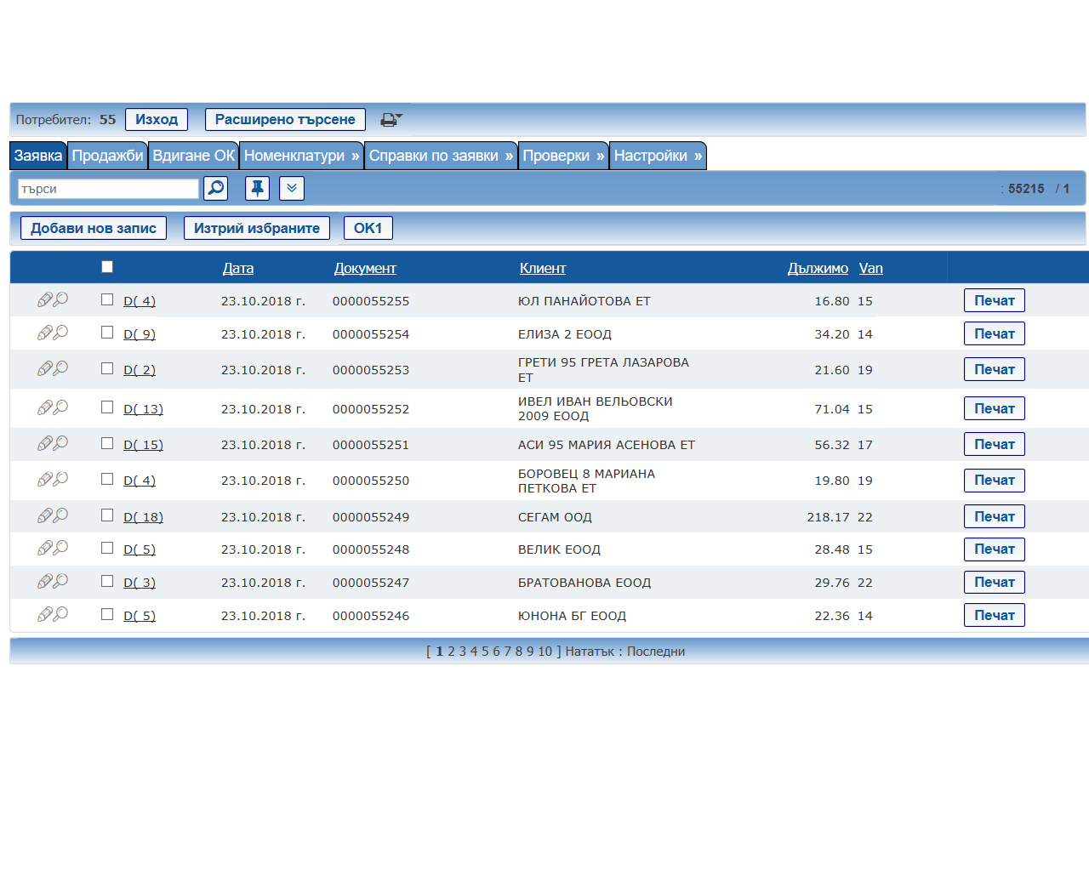Screen dimensions: 1089x871
Task: Click the magnifier search button
Action: click(x=216, y=188)
